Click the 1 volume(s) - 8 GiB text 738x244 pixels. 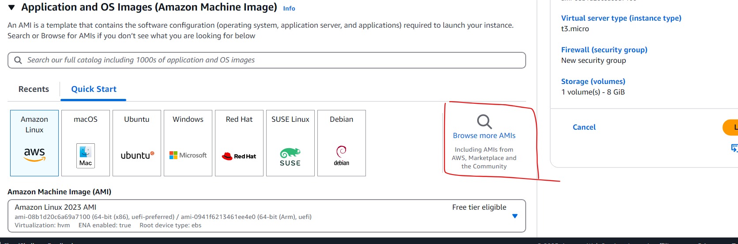pyautogui.click(x=593, y=92)
